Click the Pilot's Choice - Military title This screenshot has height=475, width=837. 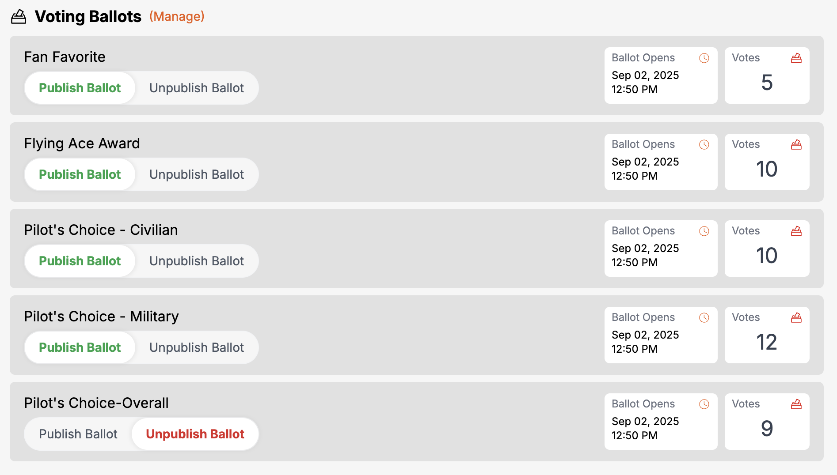click(x=101, y=317)
